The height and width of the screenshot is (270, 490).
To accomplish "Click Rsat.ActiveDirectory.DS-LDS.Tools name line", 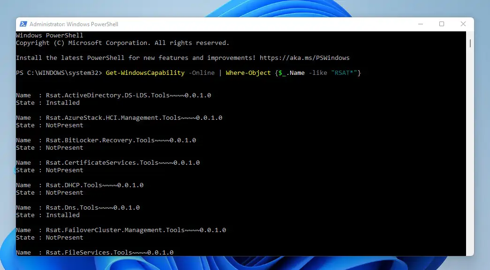I will [113, 95].
